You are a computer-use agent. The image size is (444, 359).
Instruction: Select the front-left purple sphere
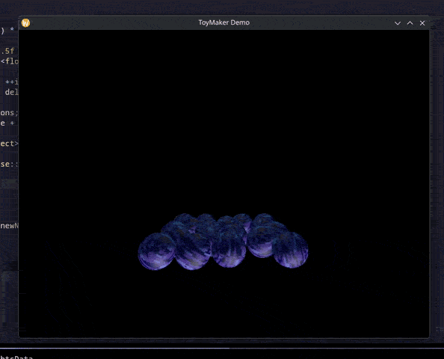click(x=156, y=251)
